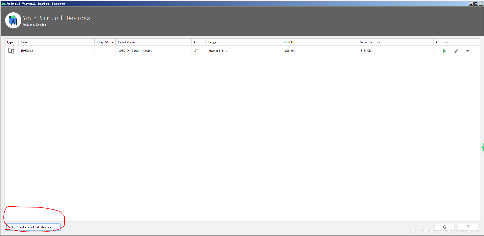Click the title bar Android icon
This screenshot has height=236, width=484.
tap(3, 4)
